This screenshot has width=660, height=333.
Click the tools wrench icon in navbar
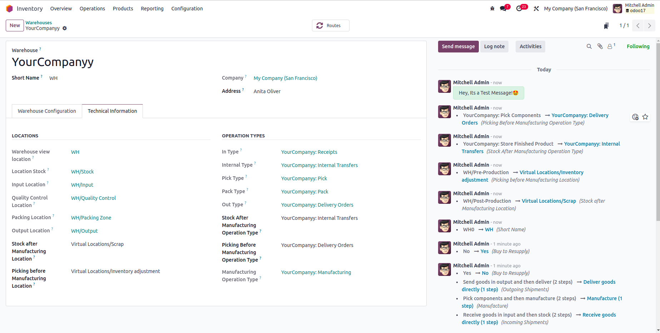[x=536, y=9]
